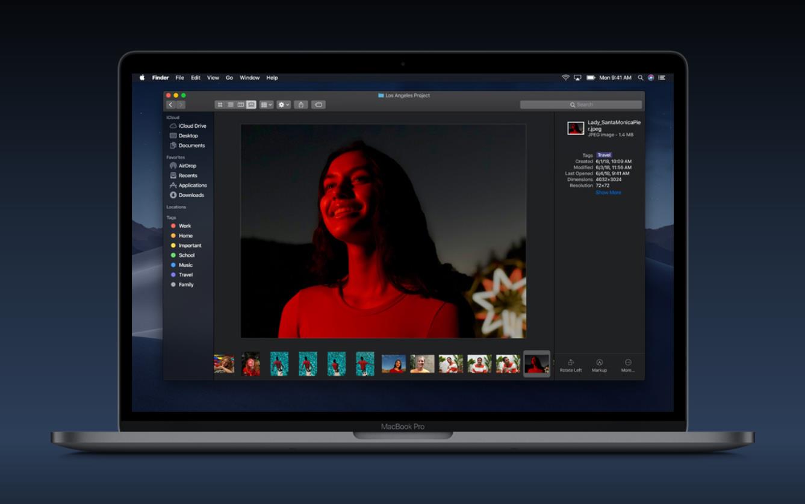Select the orange Home tag

[x=181, y=235]
